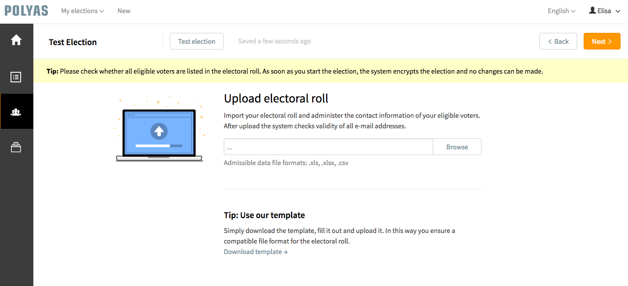Screen dimensions: 628x286
Task: Click the file path input field
Action: [327, 147]
